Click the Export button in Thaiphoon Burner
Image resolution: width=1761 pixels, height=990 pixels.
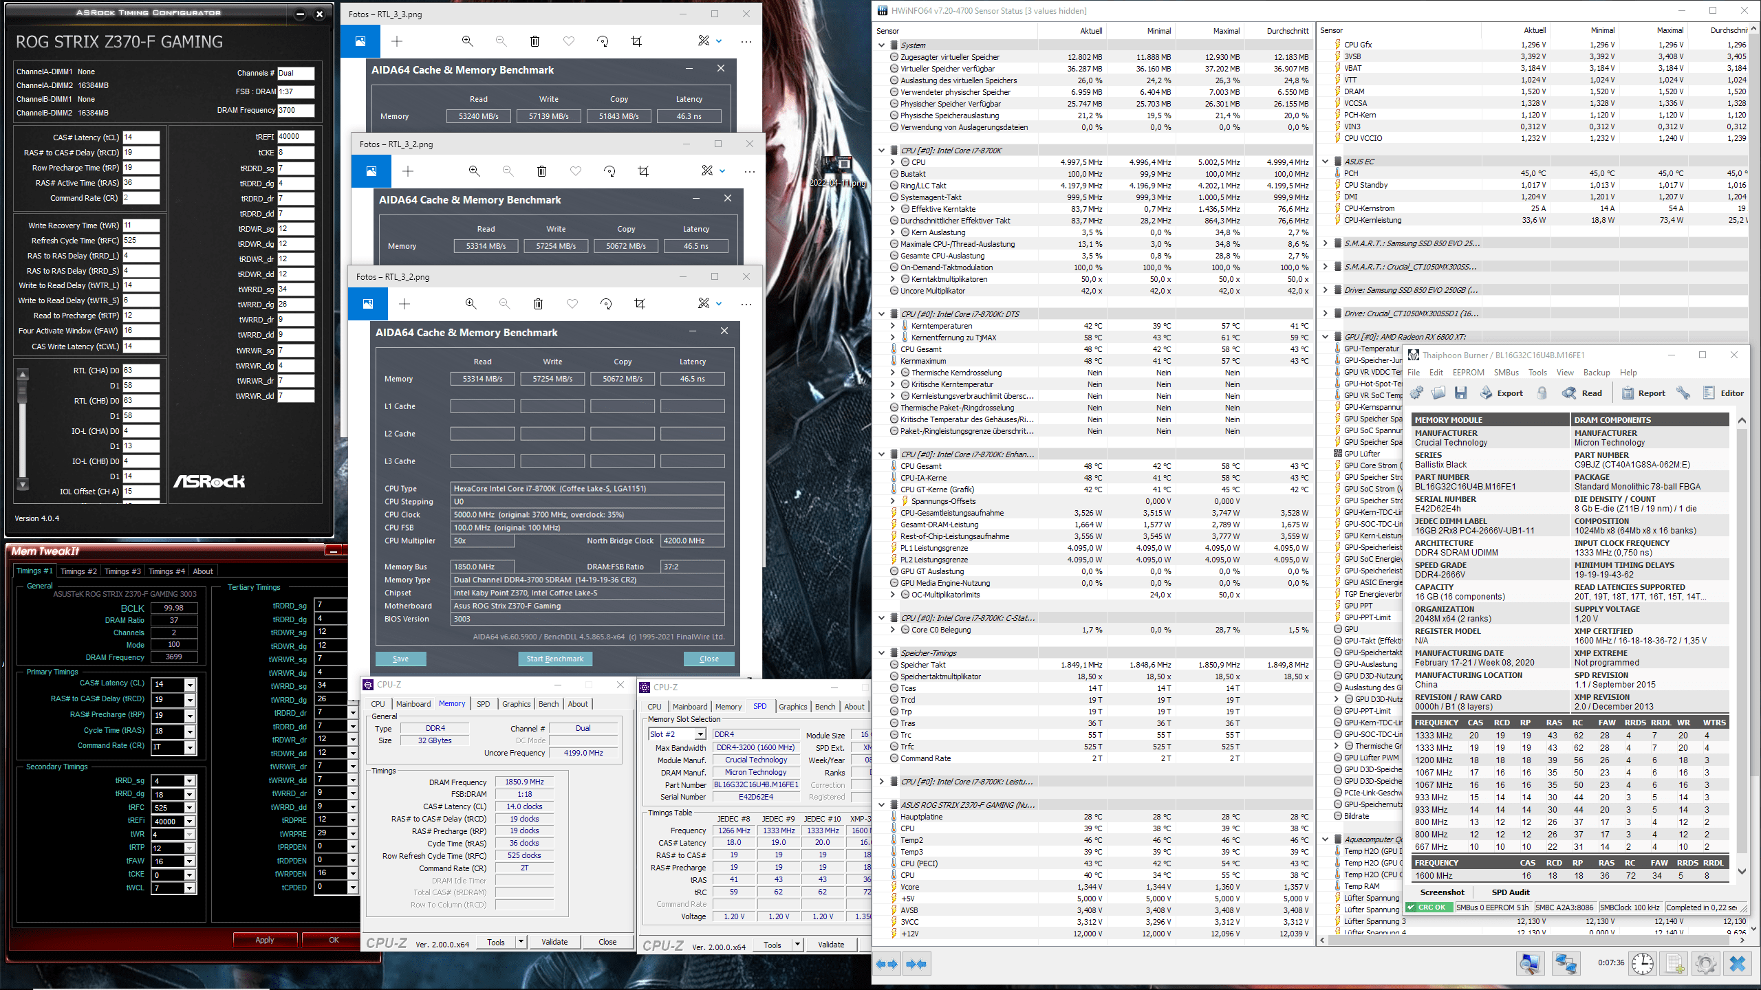pos(1502,393)
